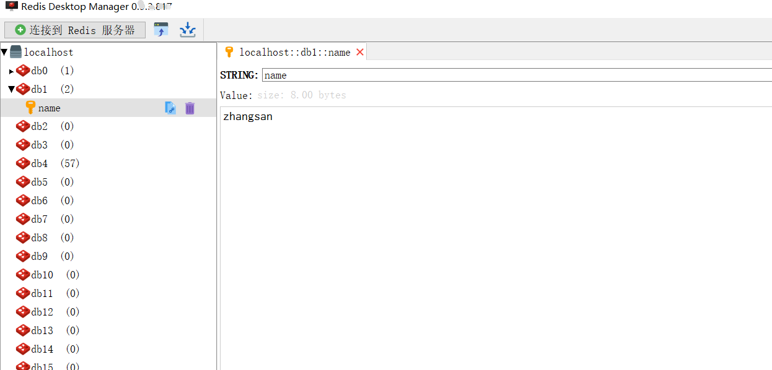The width and height of the screenshot is (772, 370).
Task: Click the size 8.00 bytes text
Action: click(302, 95)
